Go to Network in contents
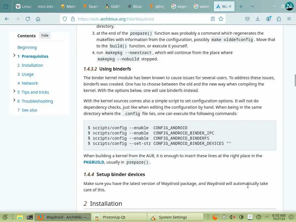The height and width of the screenshot is (222, 296). tap(27, 83)
